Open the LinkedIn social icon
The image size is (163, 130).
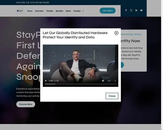click(136, 10)
